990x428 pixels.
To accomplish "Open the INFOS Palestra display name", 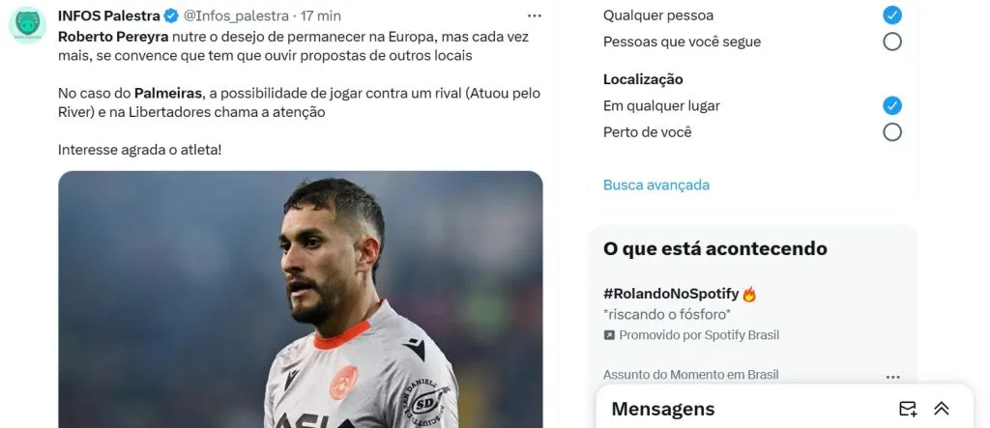I will pos(108,15).
